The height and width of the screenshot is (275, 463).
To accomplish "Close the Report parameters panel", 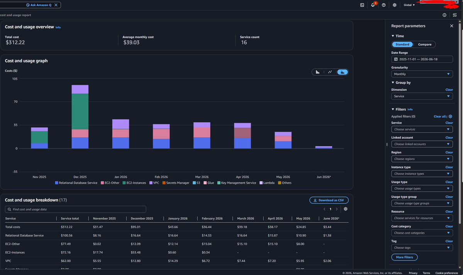I will pyautogui.click(x=451, y=26).
